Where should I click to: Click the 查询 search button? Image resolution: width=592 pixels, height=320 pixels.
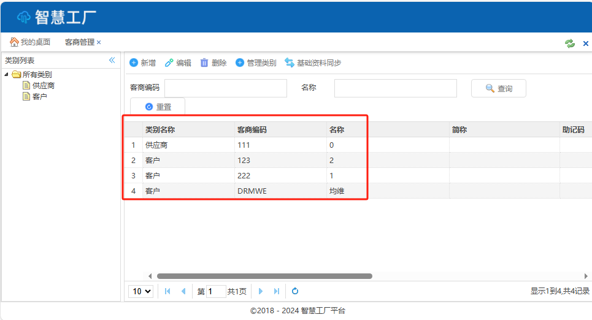coord(498,88)
